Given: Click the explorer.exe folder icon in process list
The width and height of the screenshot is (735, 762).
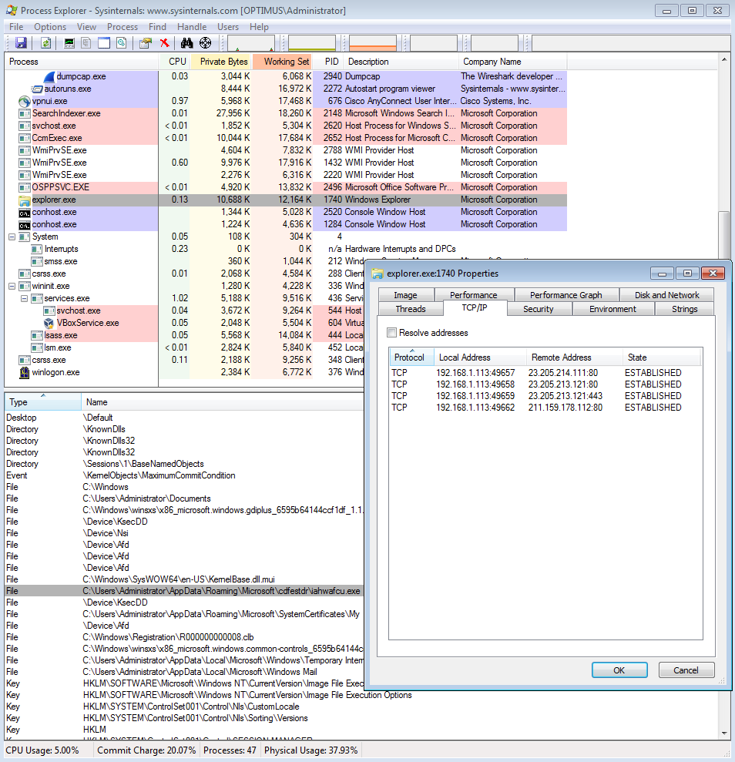Looking at the screenshot, I should 25,200.
